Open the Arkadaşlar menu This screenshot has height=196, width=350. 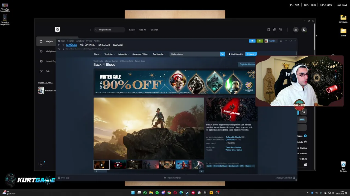click(80, 41)
